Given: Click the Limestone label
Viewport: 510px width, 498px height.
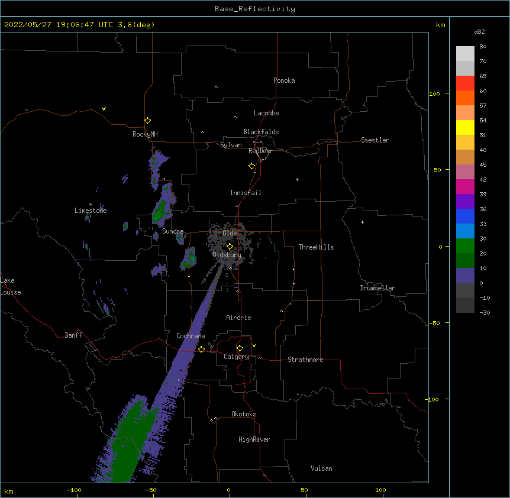Looking at the screenshot, I should click(91, 211).
